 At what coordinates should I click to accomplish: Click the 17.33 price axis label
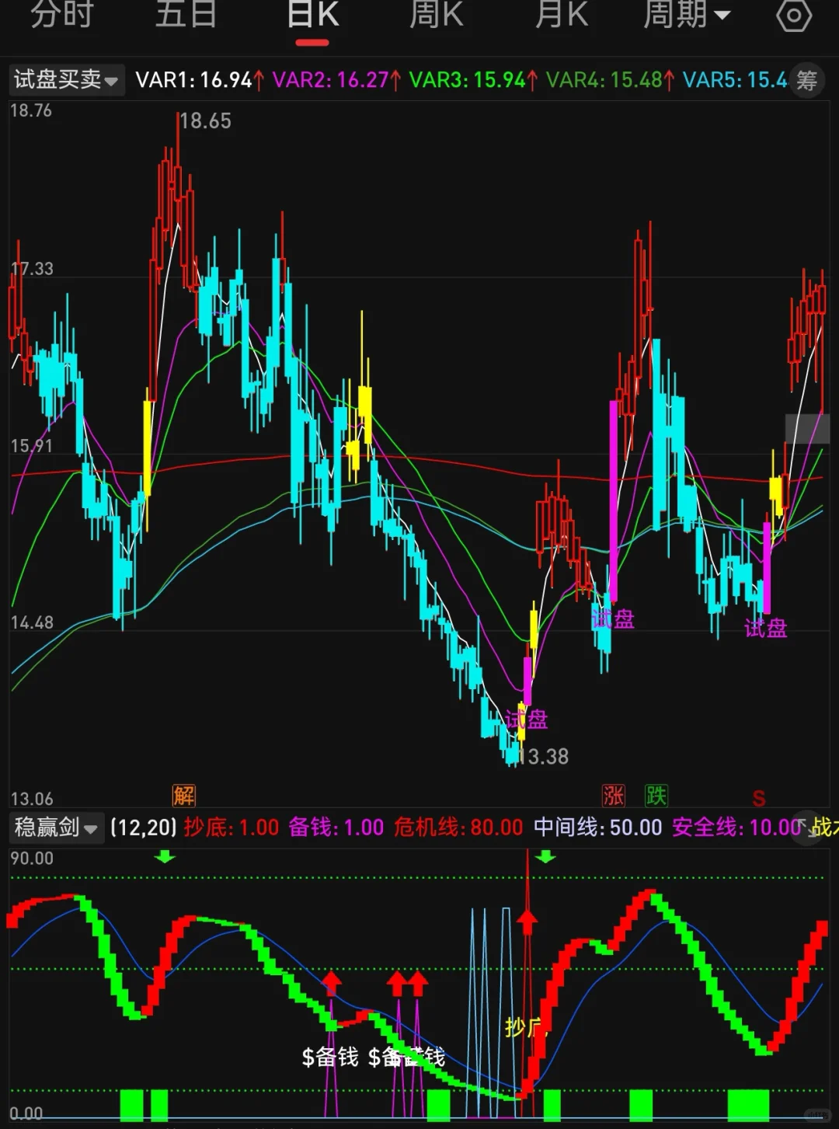coord(32,269)
